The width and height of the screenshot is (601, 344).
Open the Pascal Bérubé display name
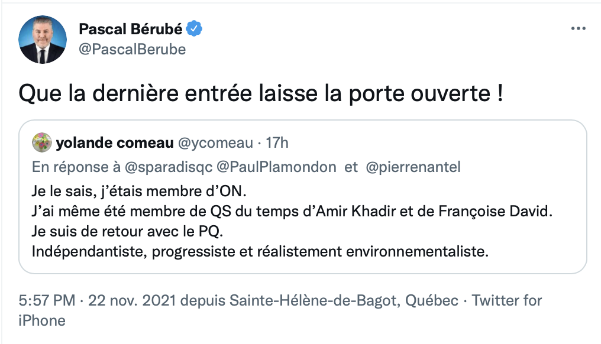coord(130,29)
